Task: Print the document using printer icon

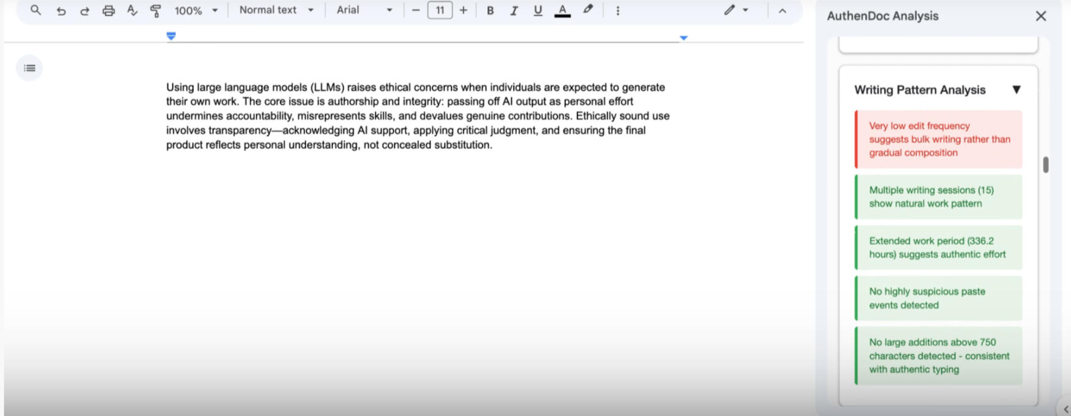Action: point(108,10)
